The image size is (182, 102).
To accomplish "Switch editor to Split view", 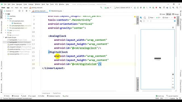I will (169, 14).
